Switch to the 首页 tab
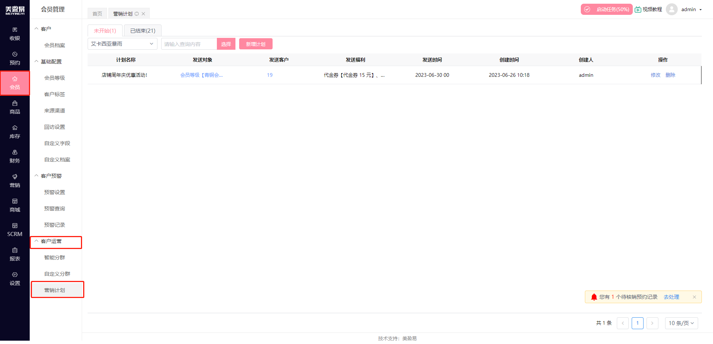 point(97,14)
